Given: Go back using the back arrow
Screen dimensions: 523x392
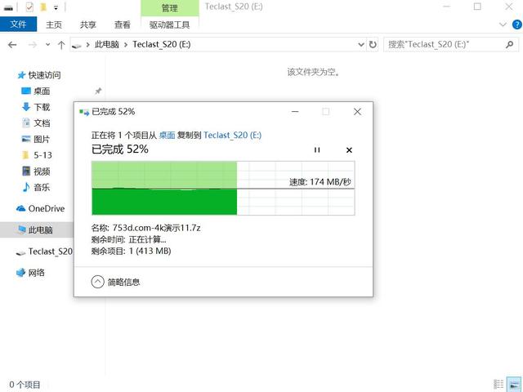Looking at the screenshot, I should 12,45.
